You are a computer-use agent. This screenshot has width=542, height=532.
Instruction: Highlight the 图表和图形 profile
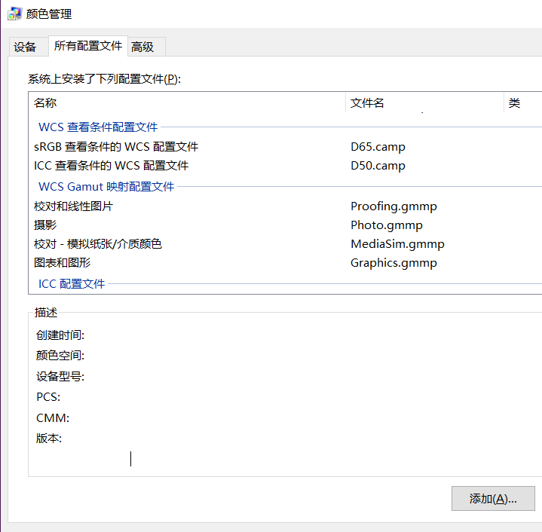(x=62, y=263)
